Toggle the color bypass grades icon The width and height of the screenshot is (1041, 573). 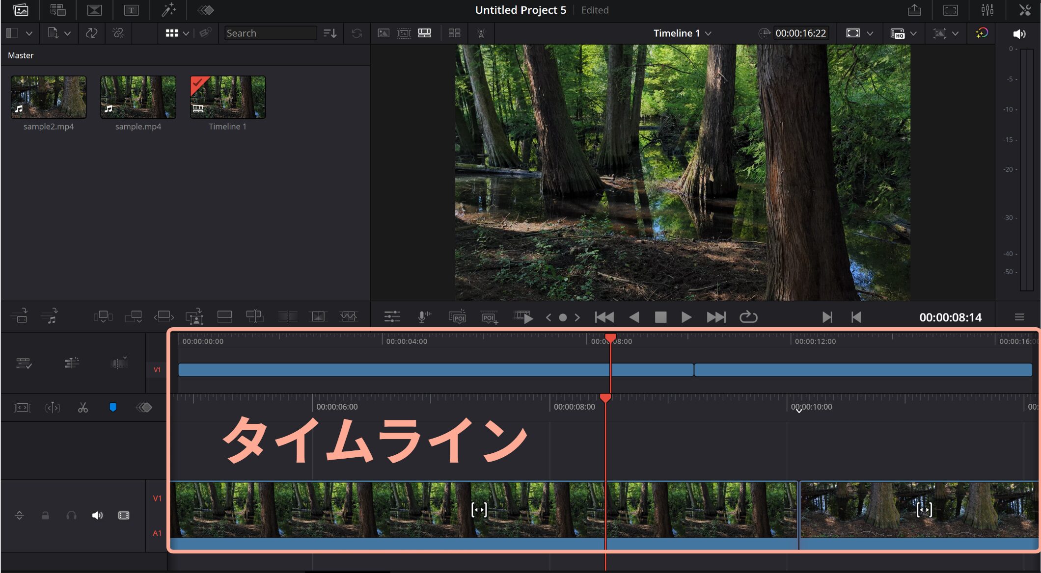point(982,33)
